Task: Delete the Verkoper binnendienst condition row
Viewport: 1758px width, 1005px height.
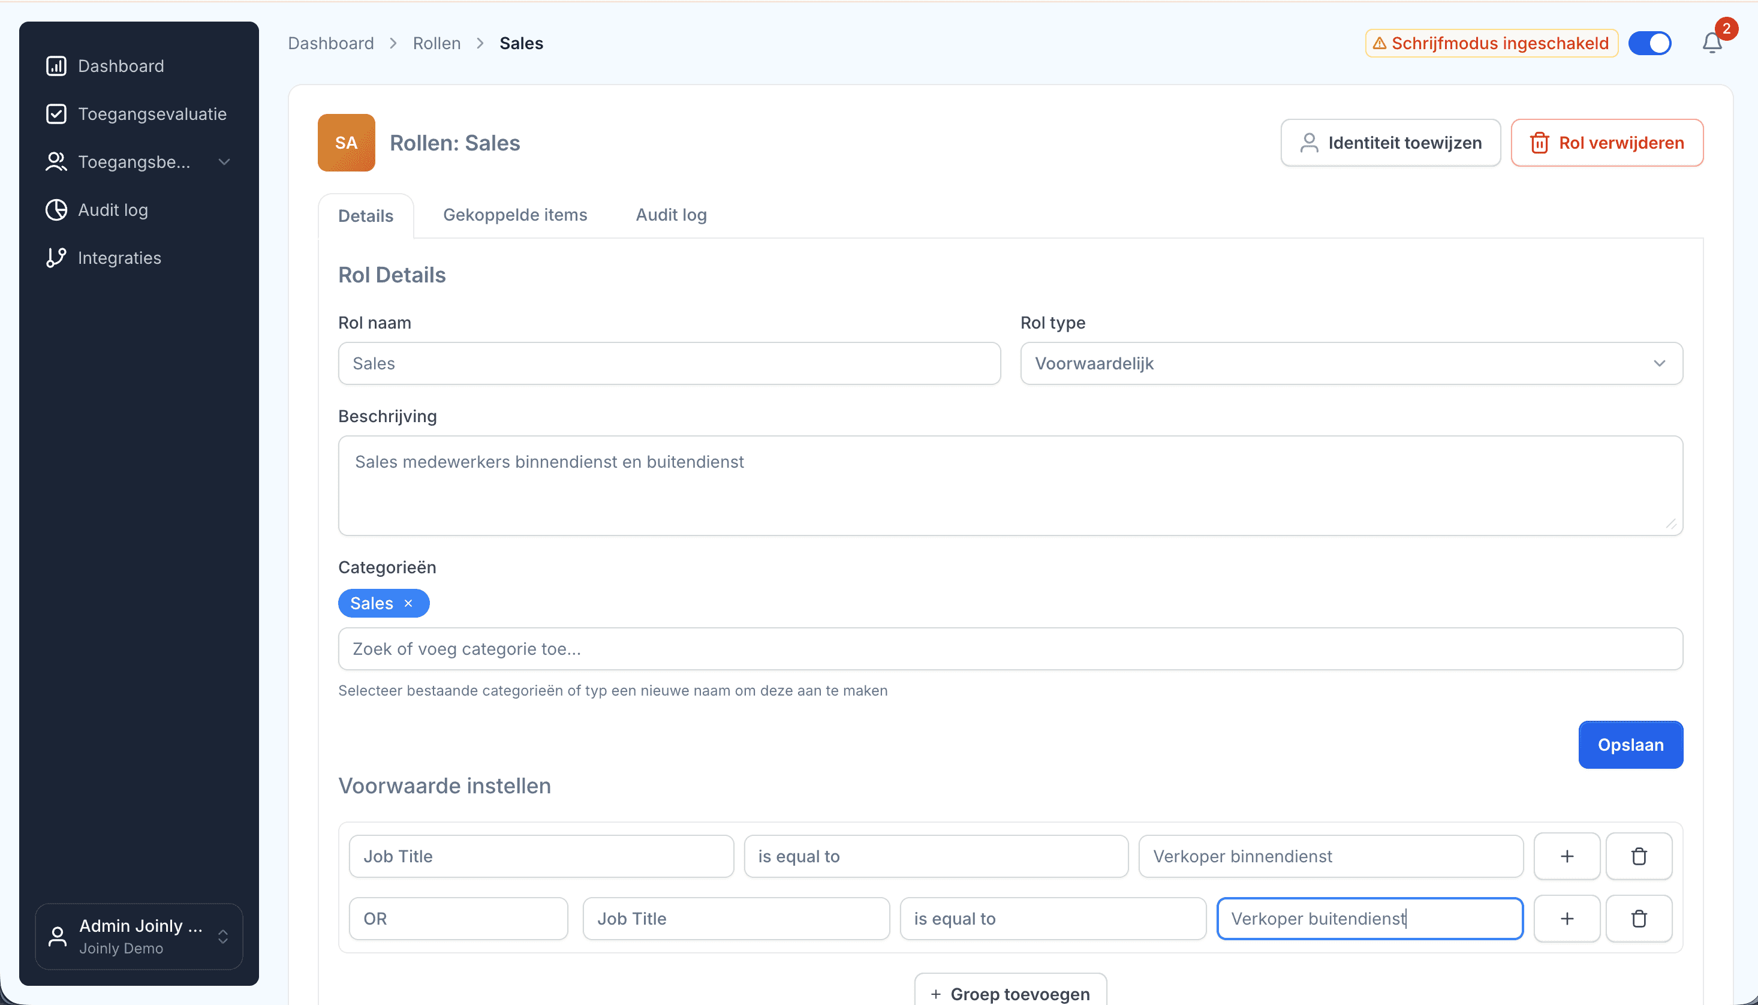Action: tap(1639, 857)
